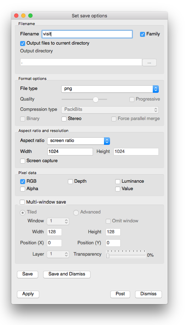Click the multi-window Width field 128

pyautogui.click(x=54, y=232)
